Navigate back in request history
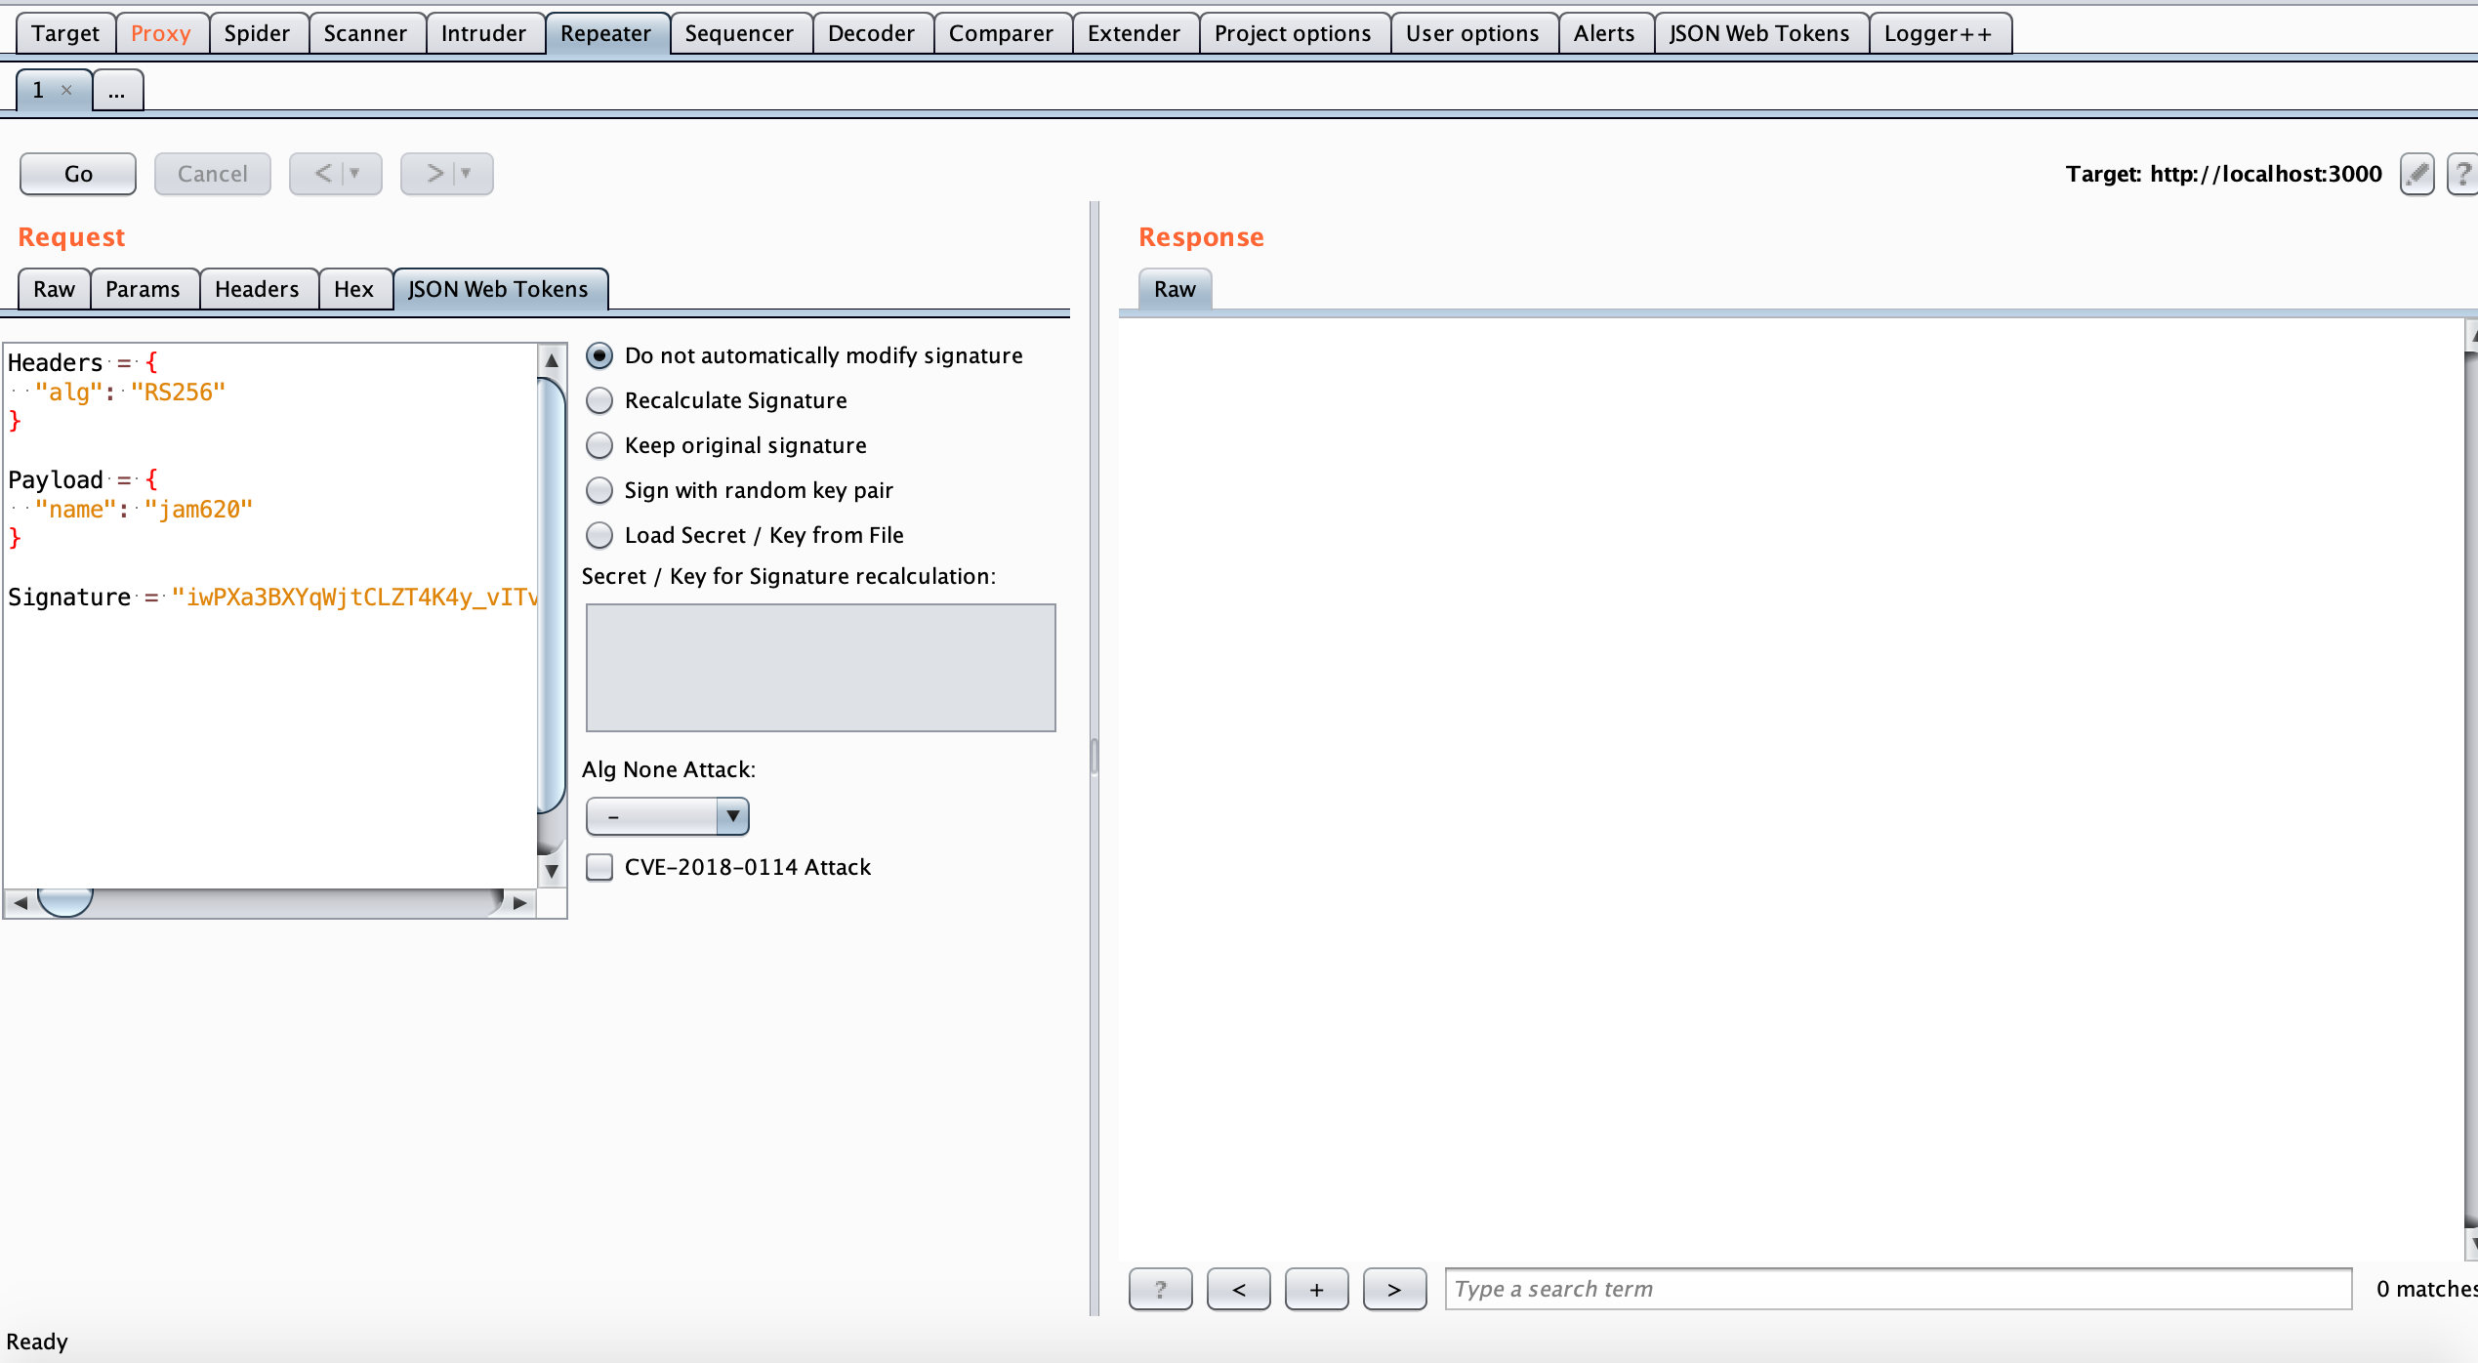This screenshot has height=1363, width=2478. pyautogui.click(x=324, y=174)
